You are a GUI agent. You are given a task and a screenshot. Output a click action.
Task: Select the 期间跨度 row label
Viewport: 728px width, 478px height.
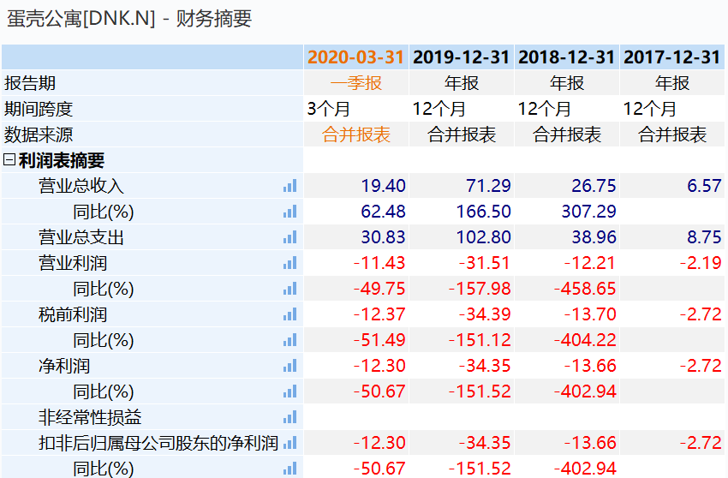pyautogui.click(x=39, y=109)
